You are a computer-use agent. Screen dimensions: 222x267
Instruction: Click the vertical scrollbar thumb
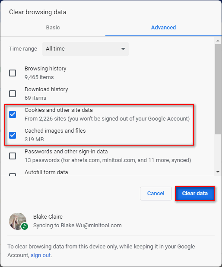pos(218,89)
